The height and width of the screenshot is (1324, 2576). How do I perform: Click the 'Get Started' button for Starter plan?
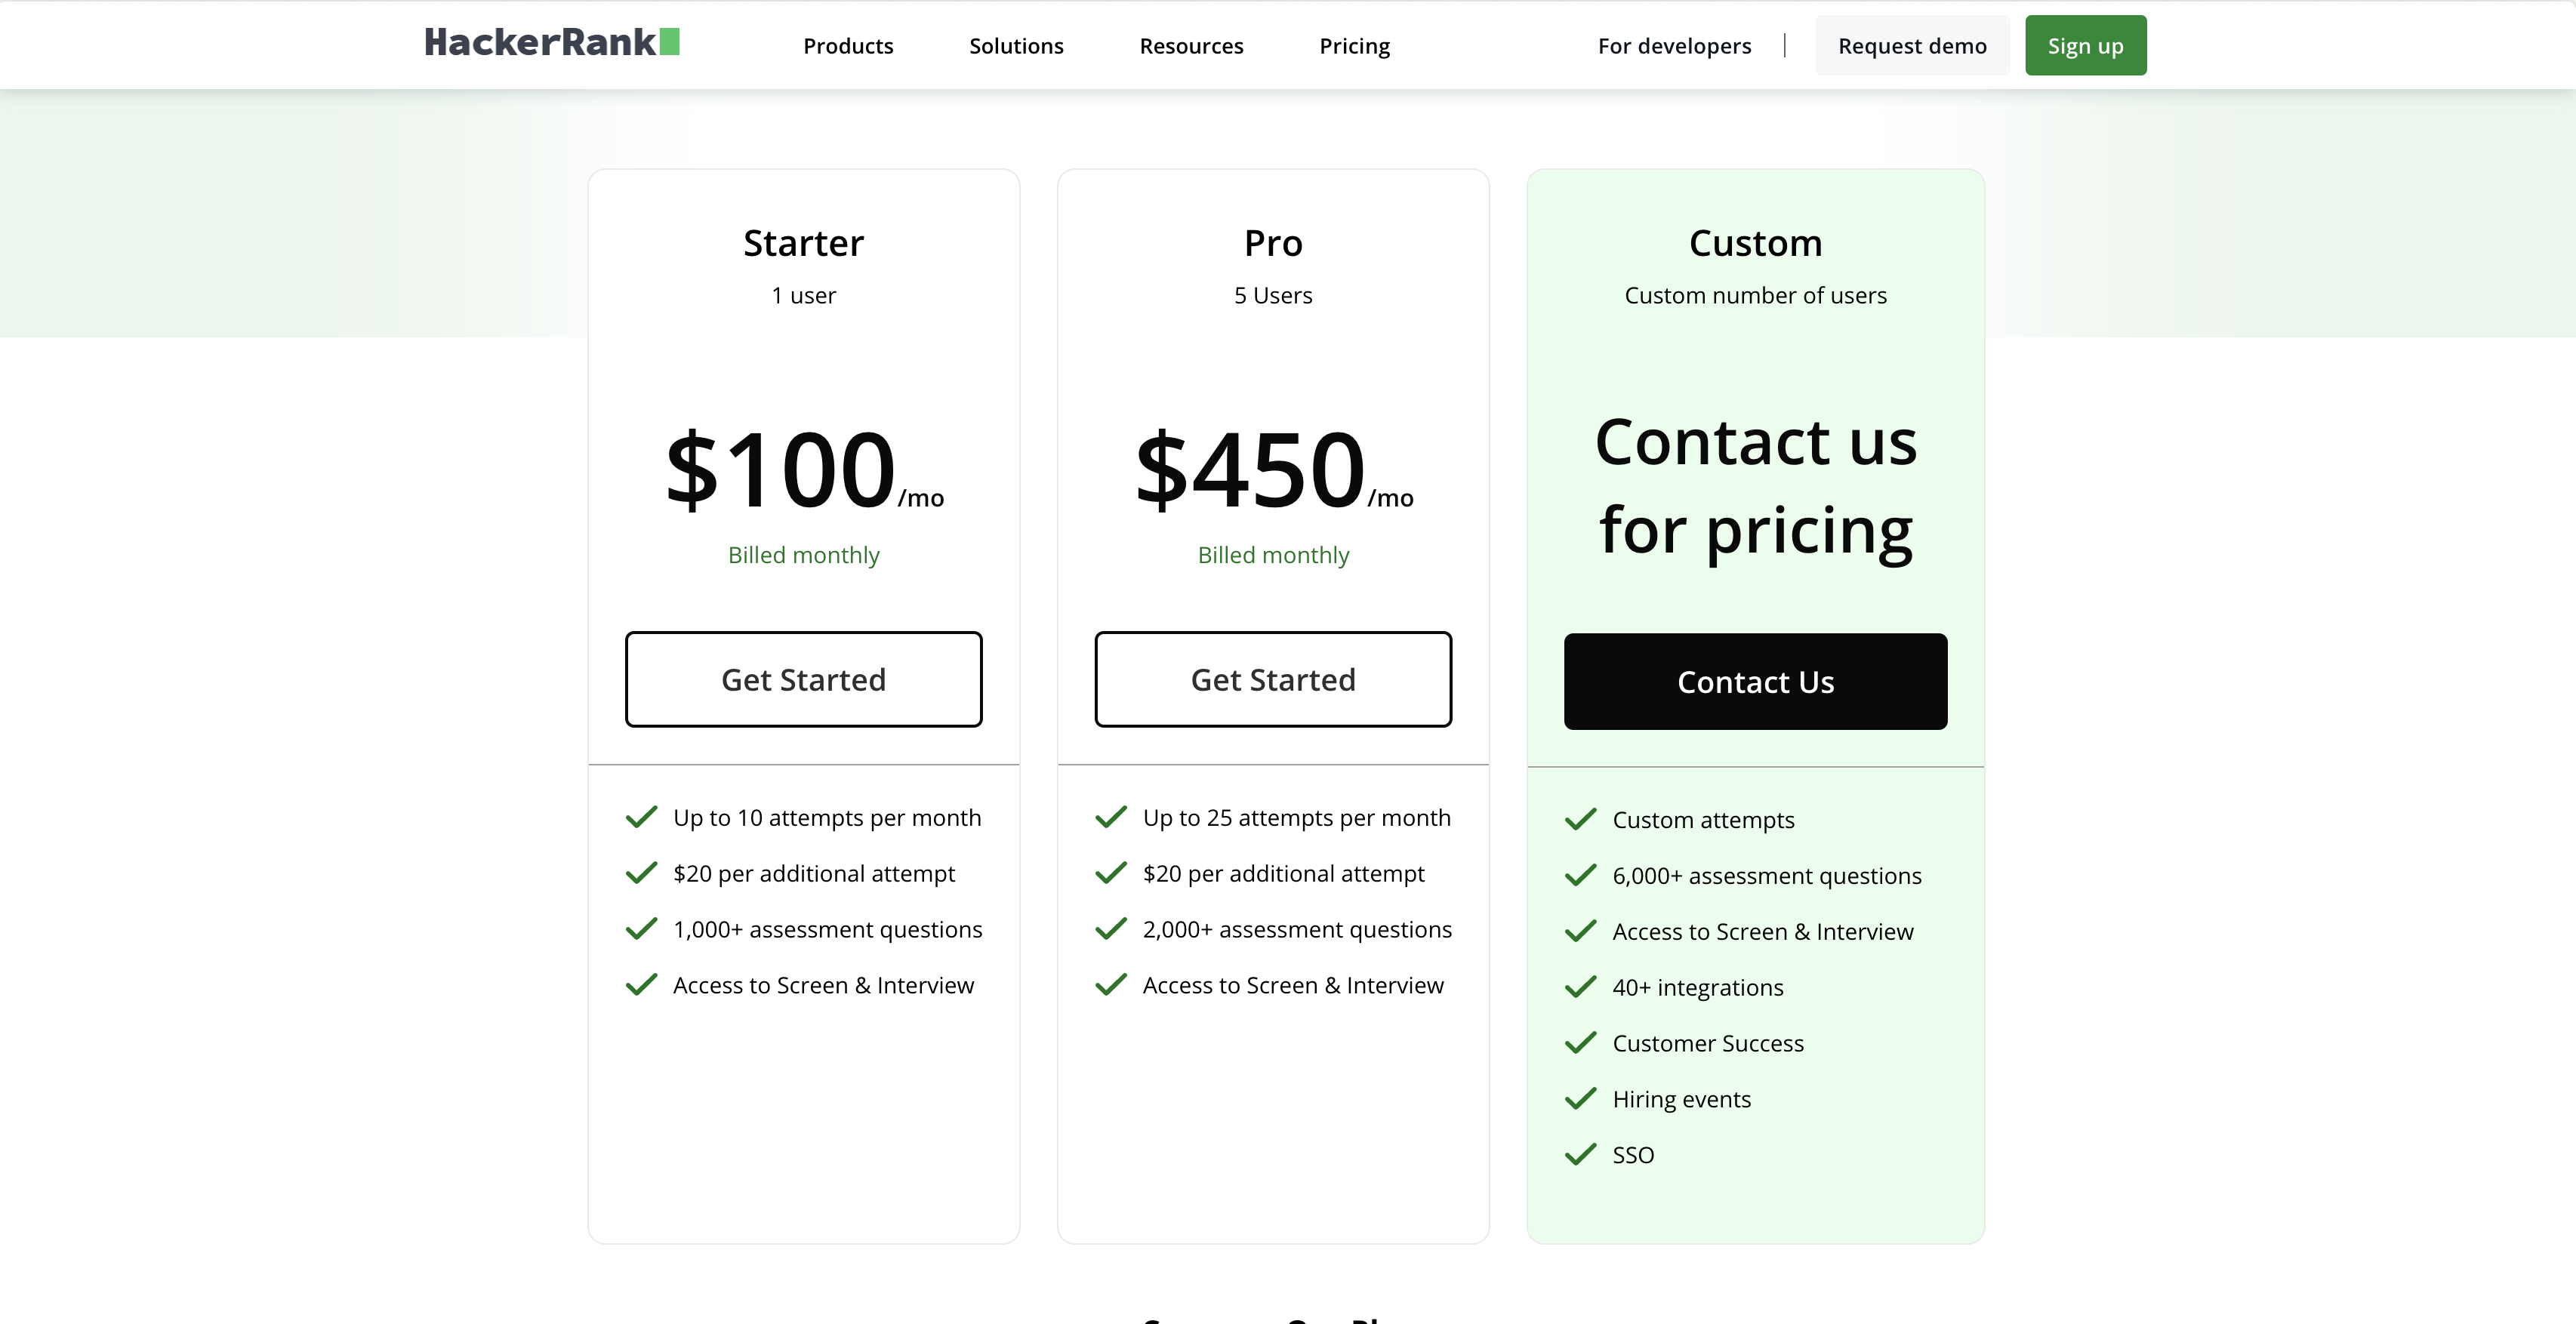(x=803, y=679)
